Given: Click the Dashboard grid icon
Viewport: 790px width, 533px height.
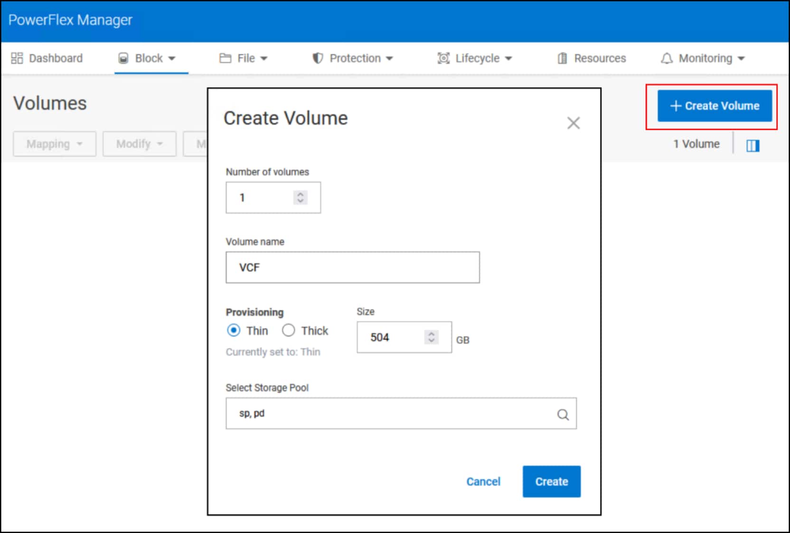Looking at the screenshot, I should 17,58.
